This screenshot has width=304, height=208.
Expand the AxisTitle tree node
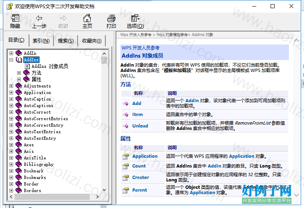click(11, 158)
